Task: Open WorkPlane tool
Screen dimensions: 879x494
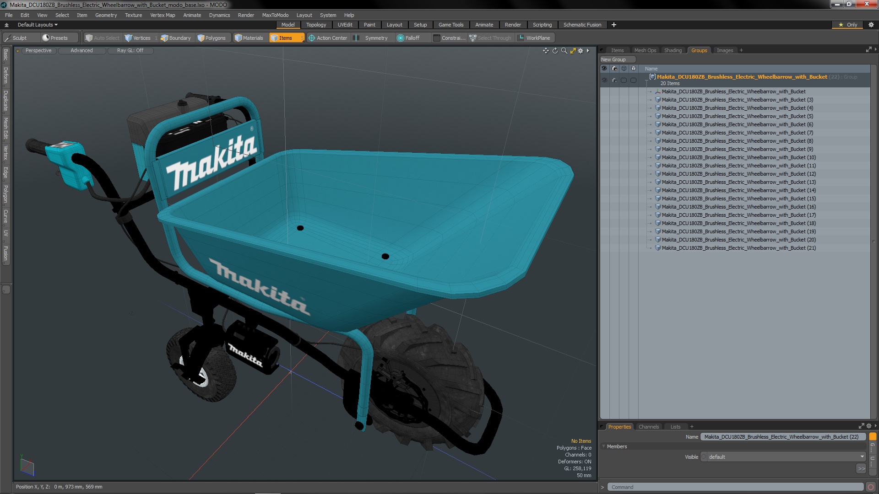Action: pyautogui.click(x=534, y=38)
